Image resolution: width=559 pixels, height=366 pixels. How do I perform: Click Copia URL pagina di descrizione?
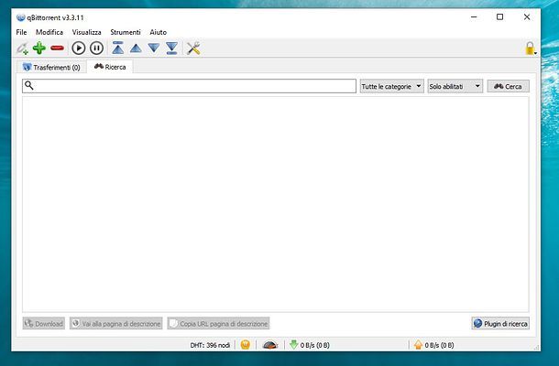(x=218, y=323)
